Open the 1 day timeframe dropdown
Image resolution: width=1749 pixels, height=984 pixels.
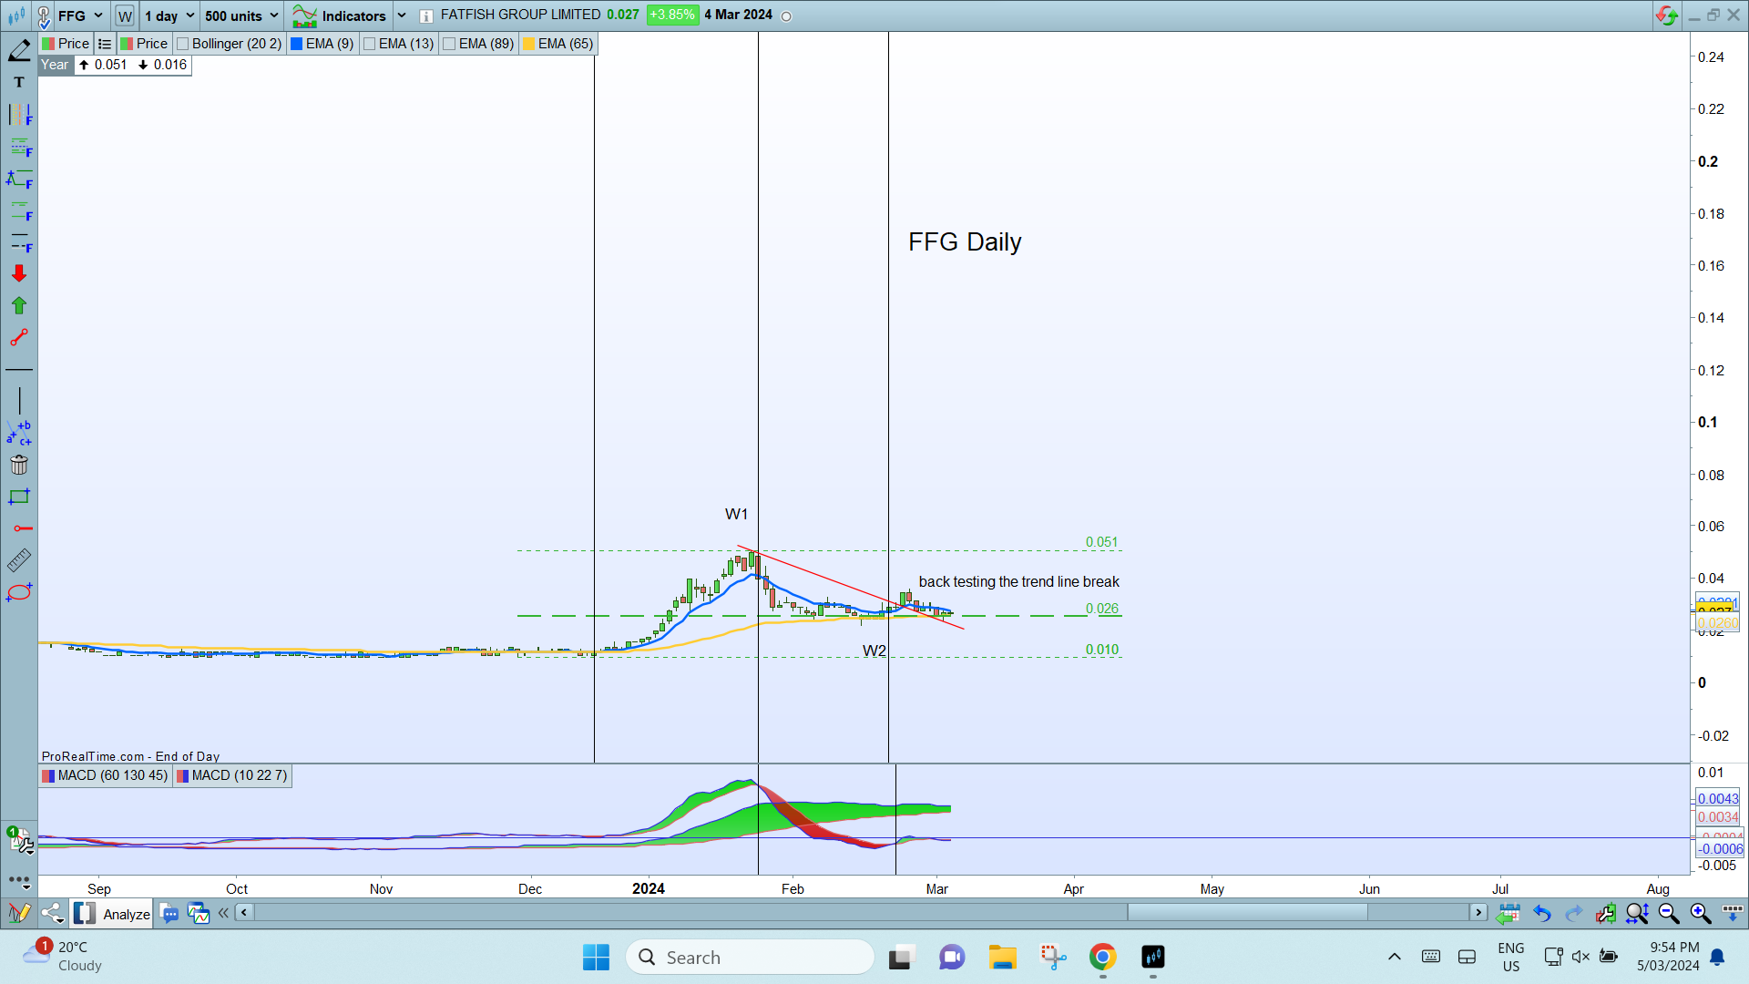[x=169, y=15]
